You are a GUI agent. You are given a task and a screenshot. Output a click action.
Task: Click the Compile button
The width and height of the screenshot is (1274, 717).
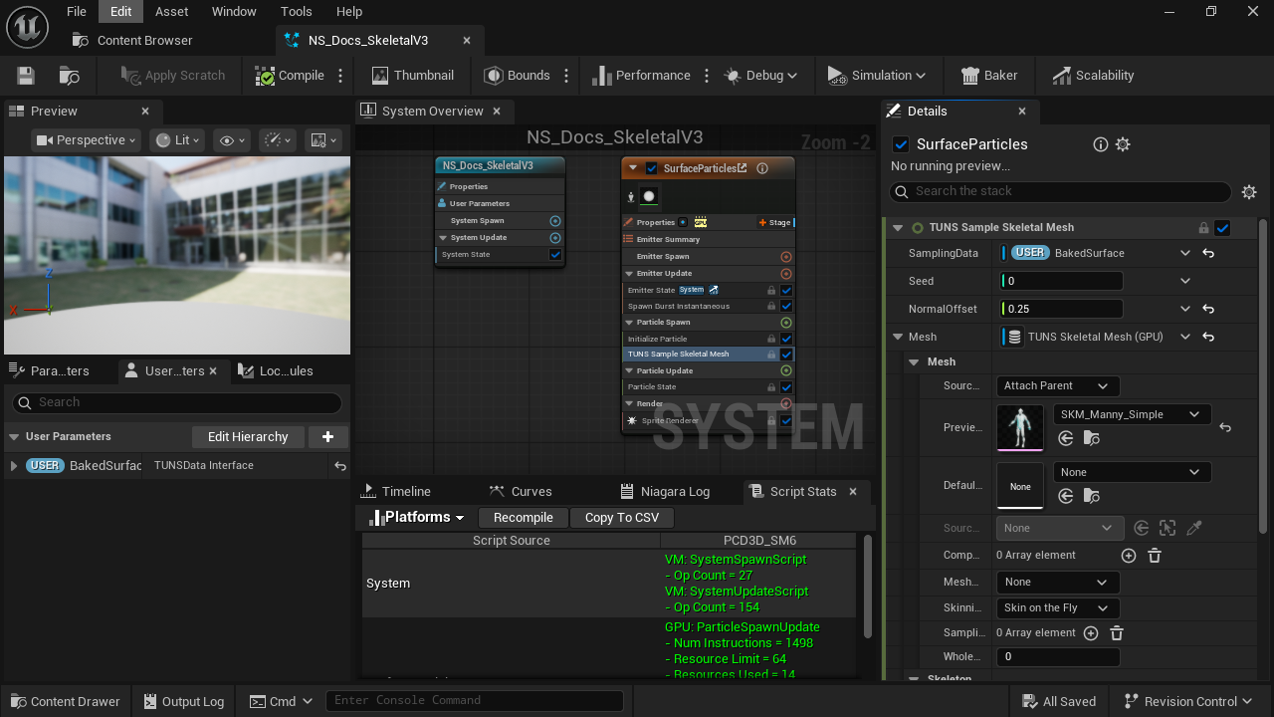(290, 76)
